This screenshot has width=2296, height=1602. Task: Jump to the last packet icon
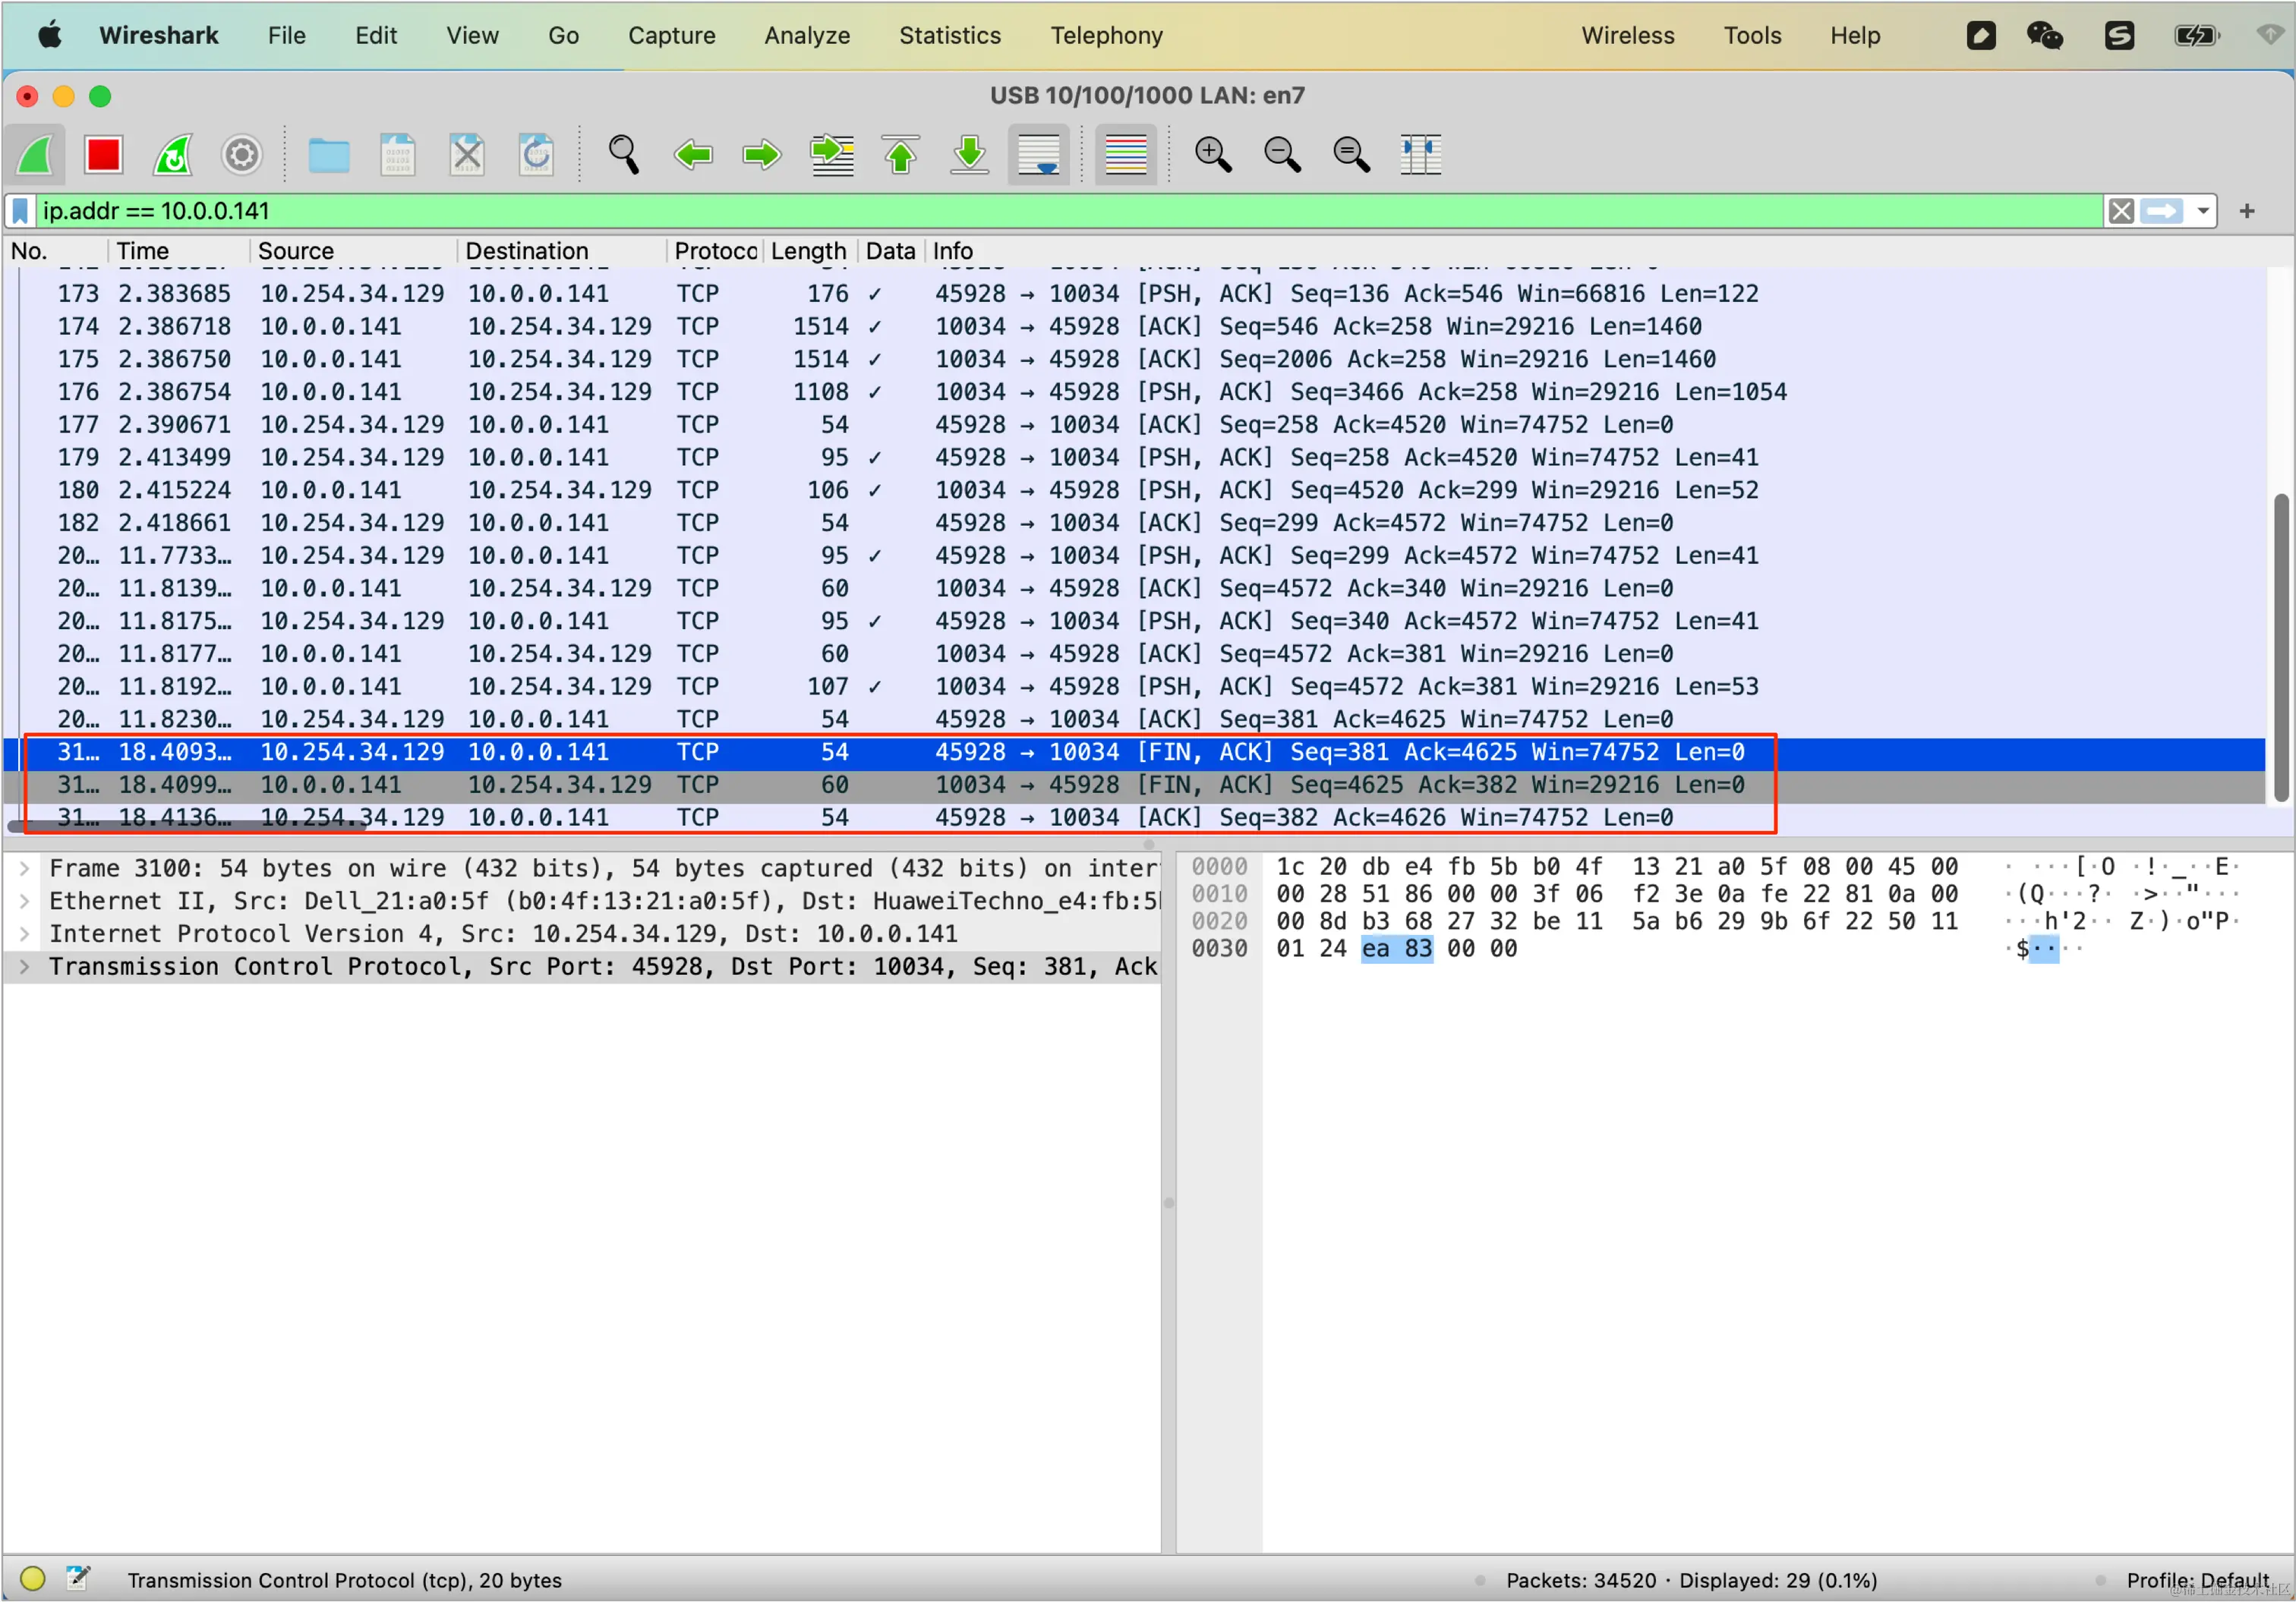pos(969,155)
